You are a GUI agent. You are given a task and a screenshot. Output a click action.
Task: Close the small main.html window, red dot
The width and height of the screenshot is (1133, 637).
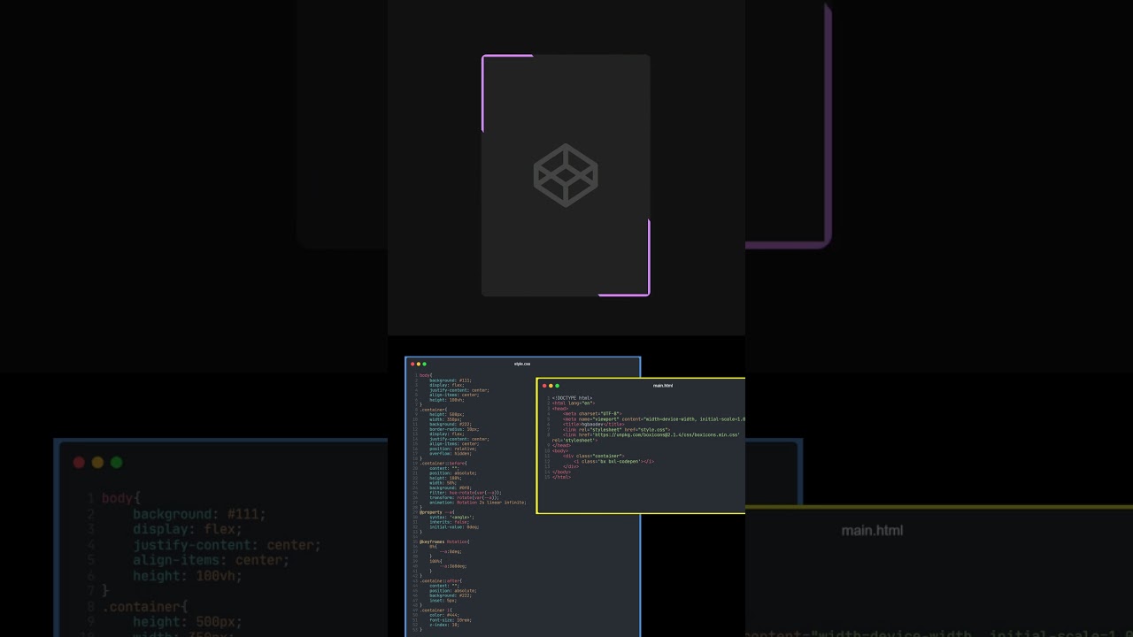pos(544,386)
